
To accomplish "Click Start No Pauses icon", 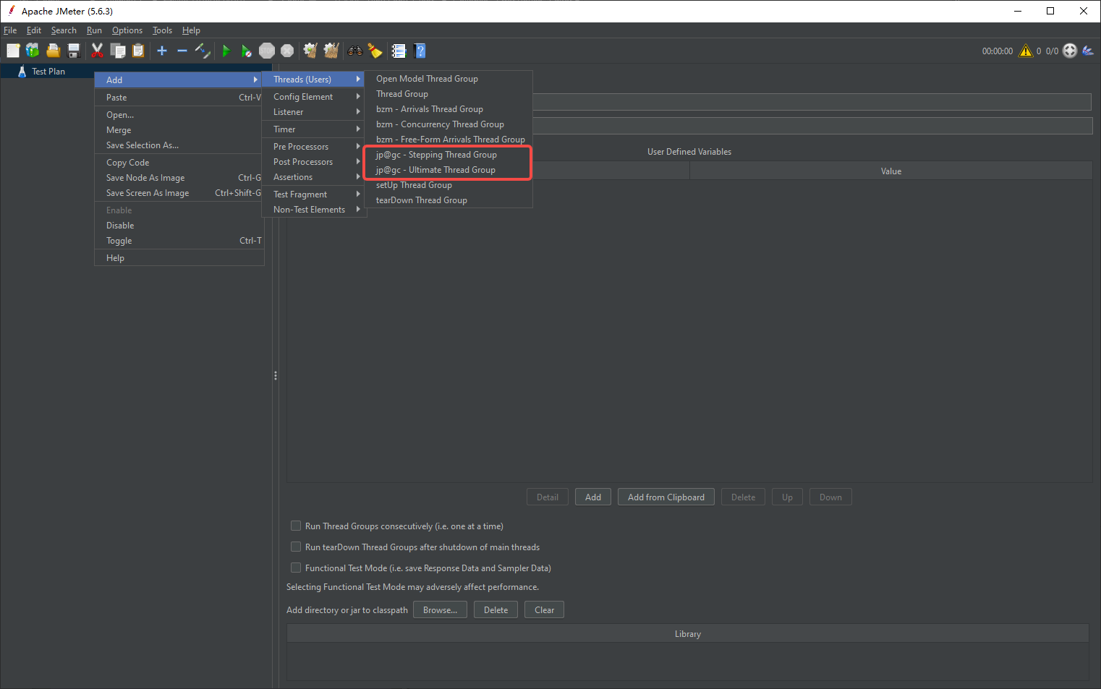I will click(x=247, y=51).
